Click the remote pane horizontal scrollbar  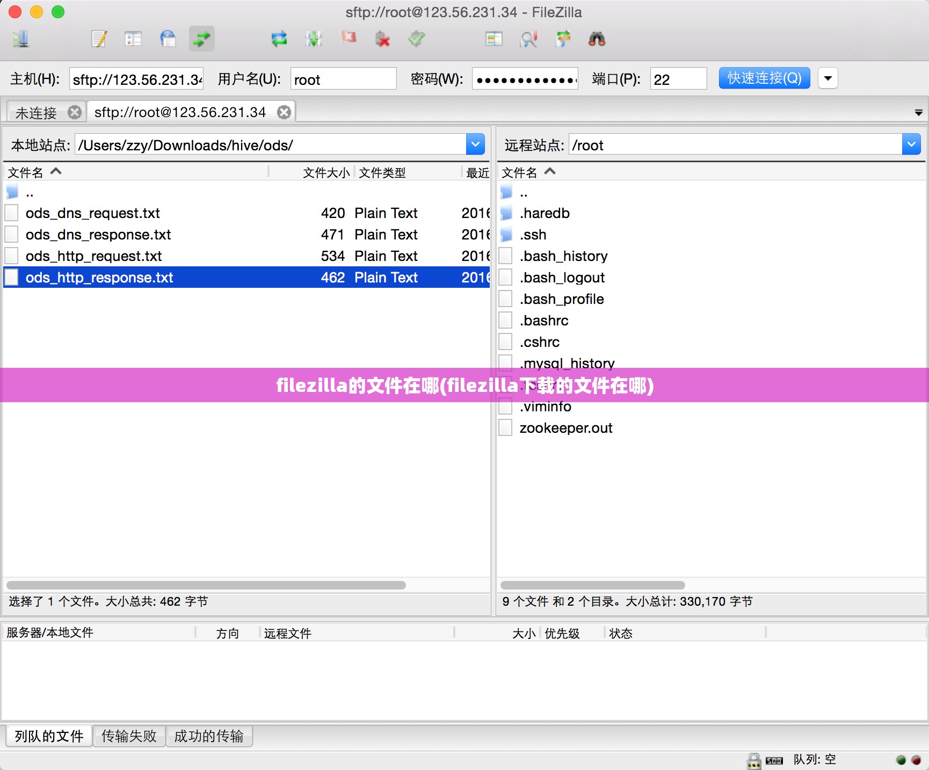click(592, 585)
